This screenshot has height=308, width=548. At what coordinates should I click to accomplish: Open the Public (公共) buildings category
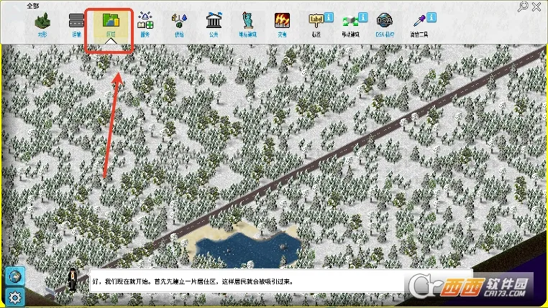point(214,24)
